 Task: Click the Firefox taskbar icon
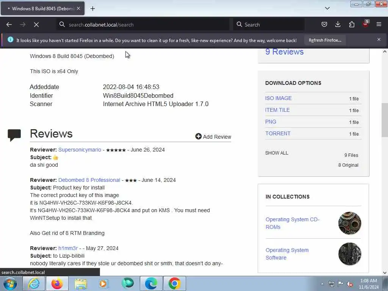coord(57,283)
